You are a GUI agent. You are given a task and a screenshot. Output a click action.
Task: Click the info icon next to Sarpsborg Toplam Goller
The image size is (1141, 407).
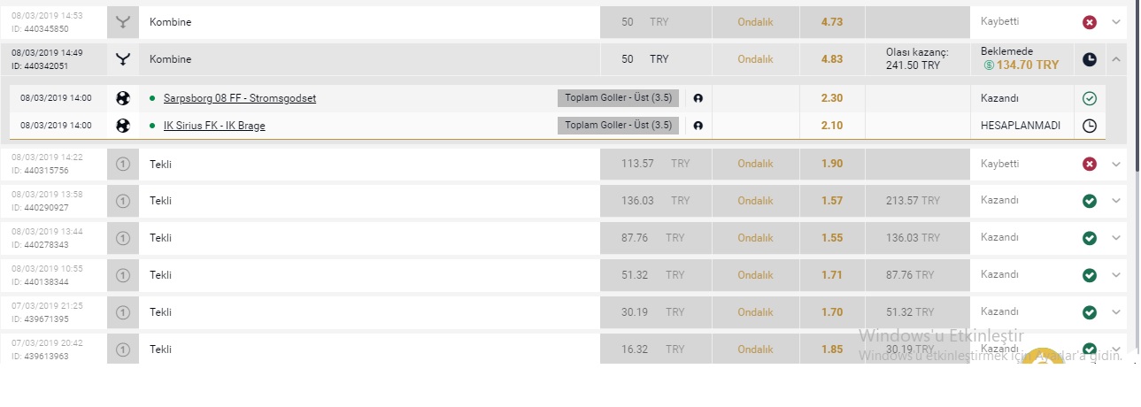click(x=698, y=98)
